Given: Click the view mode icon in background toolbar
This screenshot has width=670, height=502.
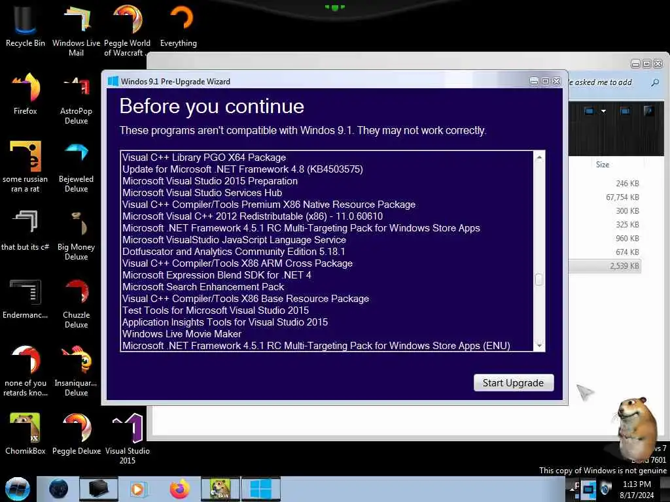Looking at the screenshot, I should (x=589, y=111).
